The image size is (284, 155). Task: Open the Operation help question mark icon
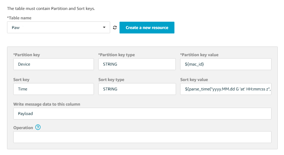(x=38, y=128)
